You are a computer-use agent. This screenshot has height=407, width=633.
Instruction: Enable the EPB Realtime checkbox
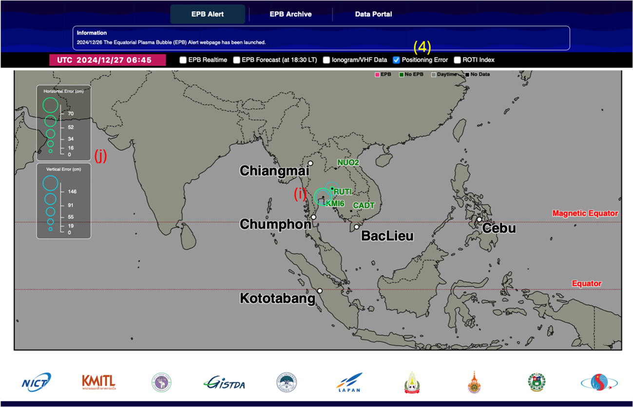coord(183,60)
